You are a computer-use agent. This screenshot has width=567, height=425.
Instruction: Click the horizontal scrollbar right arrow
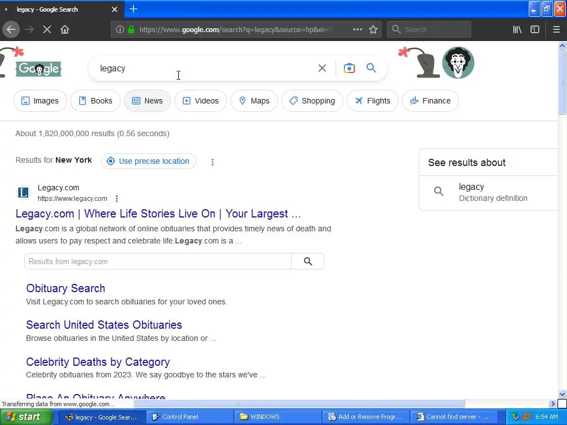tap(553, 403)
